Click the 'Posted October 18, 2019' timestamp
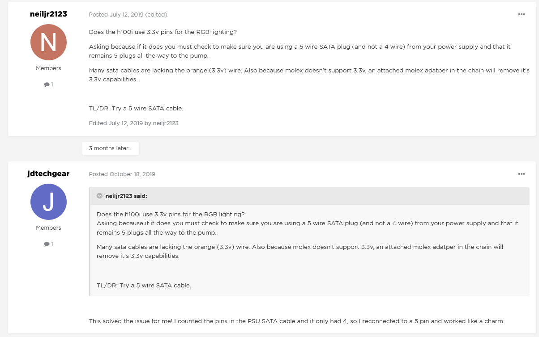 click(x=122, y=174)
